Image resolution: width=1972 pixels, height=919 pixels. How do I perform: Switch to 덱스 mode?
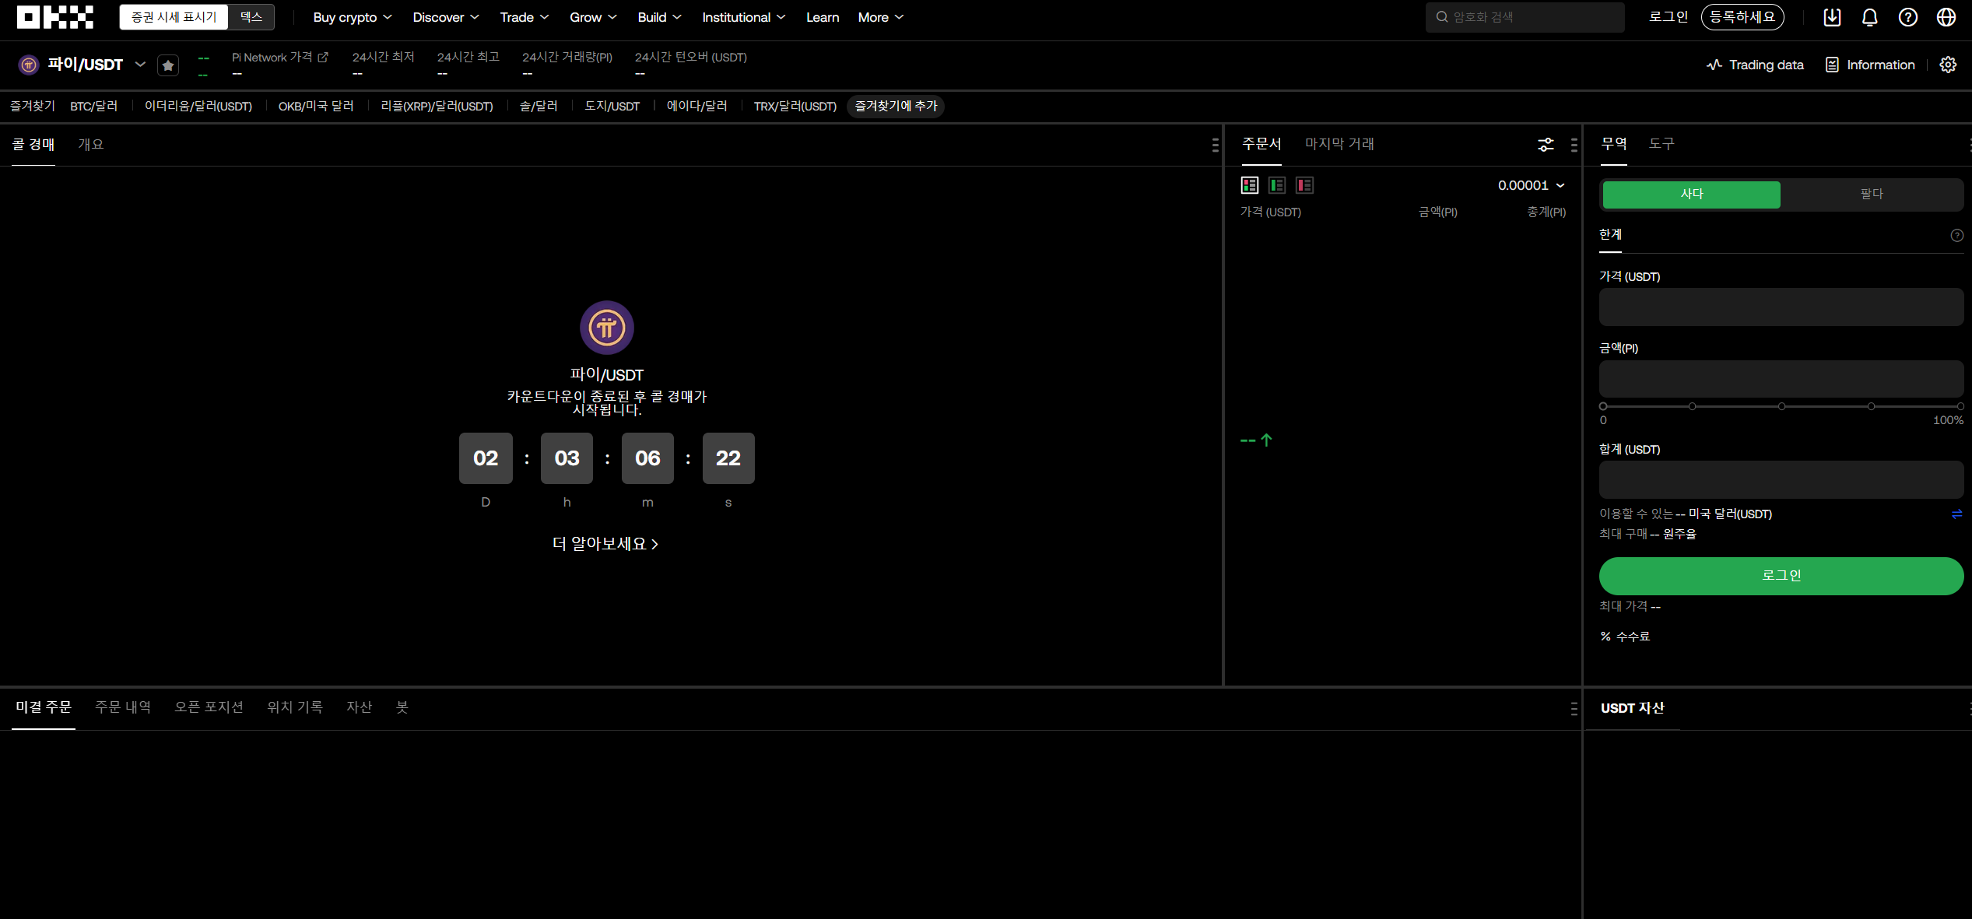[x=251, y=17]
